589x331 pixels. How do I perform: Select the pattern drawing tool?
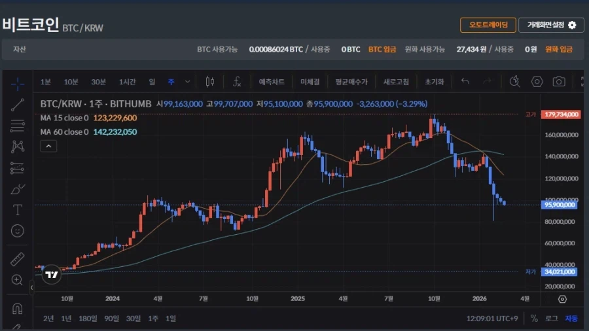pyautogui.click(x=17, y=147)
